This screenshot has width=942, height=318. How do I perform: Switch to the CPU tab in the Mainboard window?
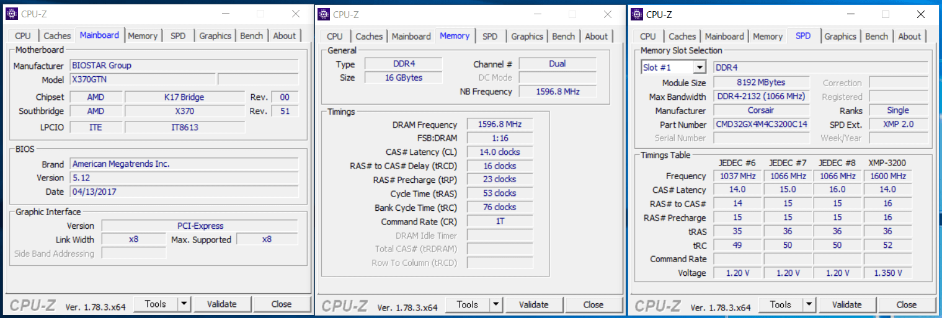23,36
